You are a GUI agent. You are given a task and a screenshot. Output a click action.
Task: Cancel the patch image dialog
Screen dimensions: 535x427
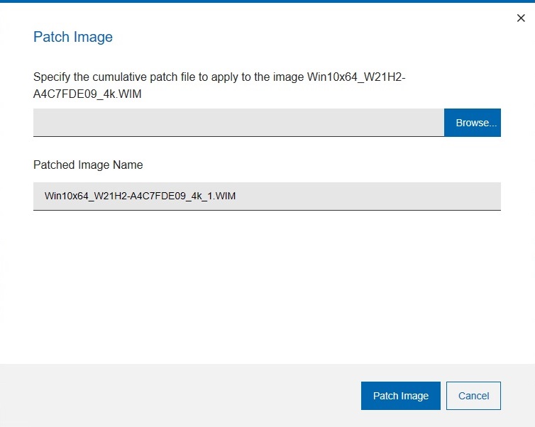pyautogui.click(x=473, y=396)
